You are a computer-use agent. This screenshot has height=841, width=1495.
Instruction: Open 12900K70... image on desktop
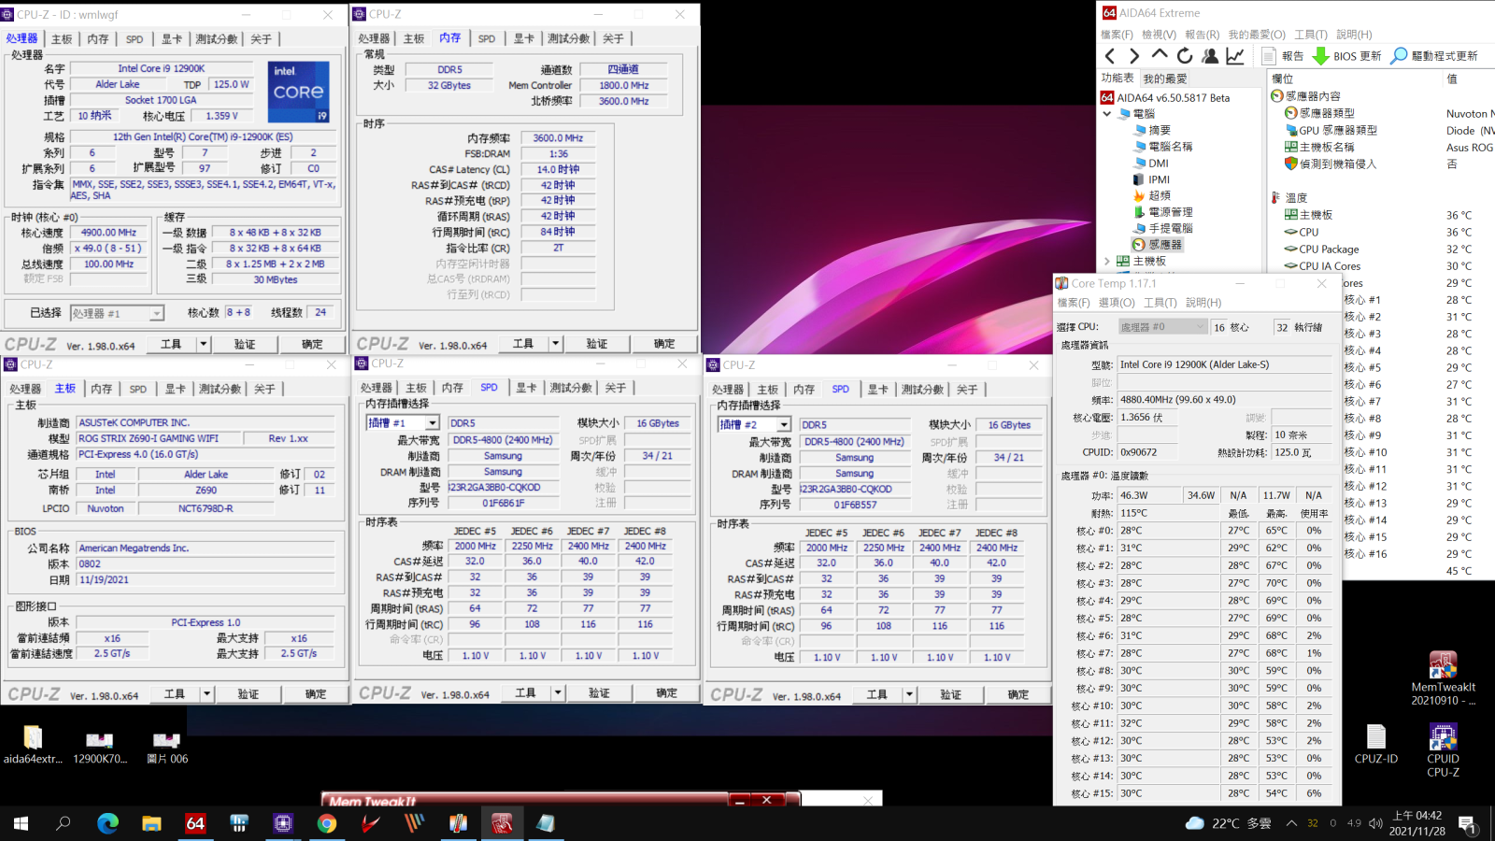100,746
